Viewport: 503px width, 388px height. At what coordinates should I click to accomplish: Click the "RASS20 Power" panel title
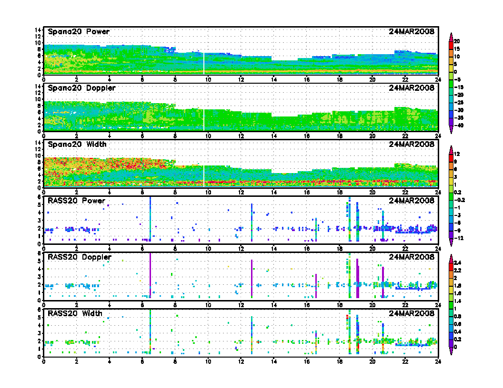(x=76, y=201)
